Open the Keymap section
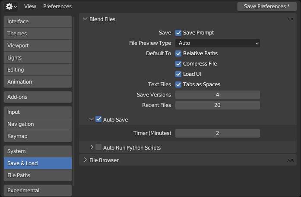Screen dimensions: 301x197 coord(38,136)
